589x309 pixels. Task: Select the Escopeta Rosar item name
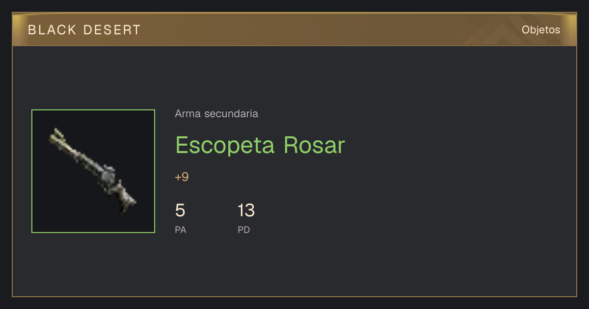click(x=260, y=145)
